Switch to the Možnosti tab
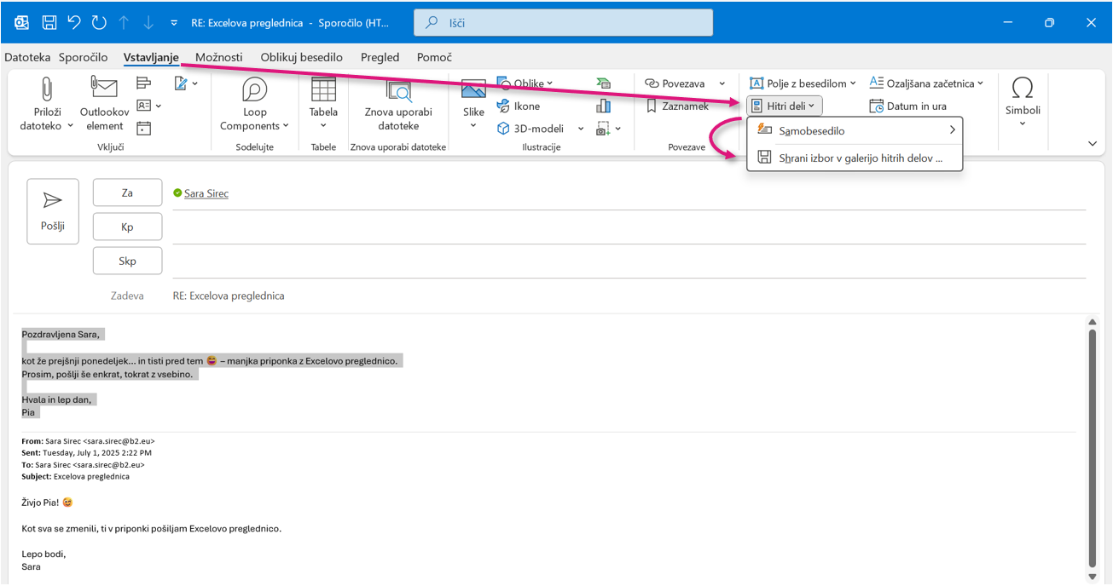Viewport: 1113px width, 586px height. point(219,57)
